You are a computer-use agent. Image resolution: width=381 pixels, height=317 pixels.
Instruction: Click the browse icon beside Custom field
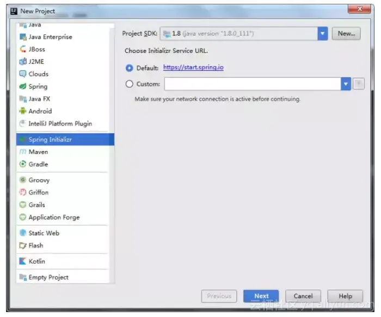coord(358,84)
